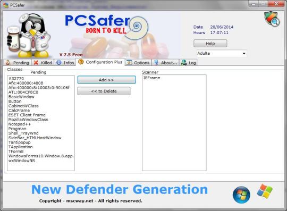Click the penguin doctor mascot image

click(x=28, y=36)
